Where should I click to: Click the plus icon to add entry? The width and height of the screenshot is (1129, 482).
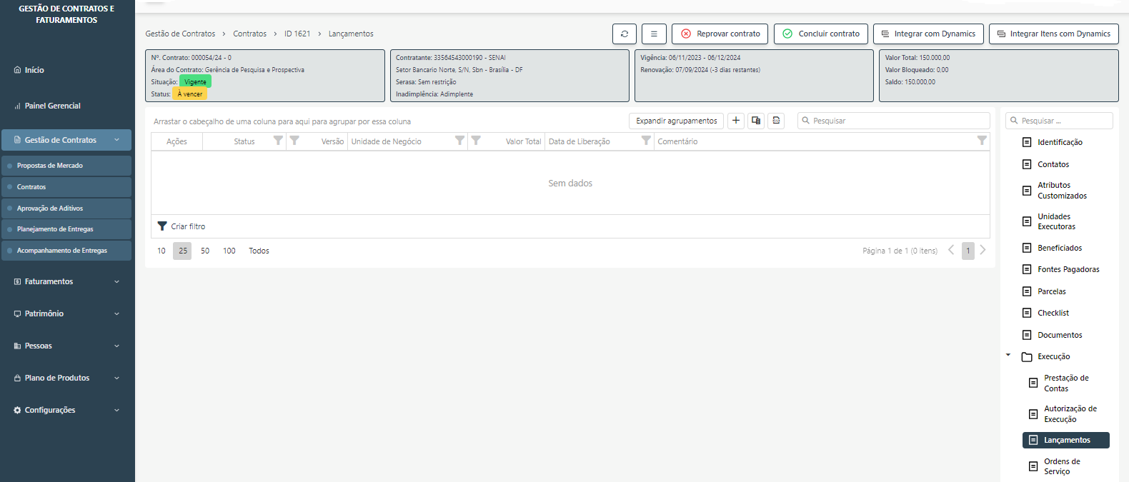click(x=736, y=121)
